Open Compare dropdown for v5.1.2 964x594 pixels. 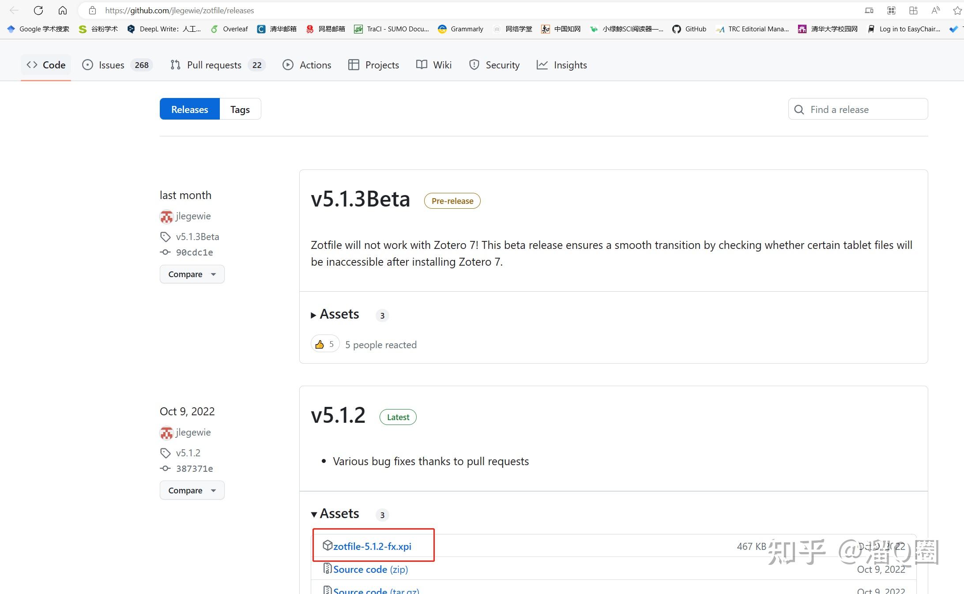(x=192, y=490)
